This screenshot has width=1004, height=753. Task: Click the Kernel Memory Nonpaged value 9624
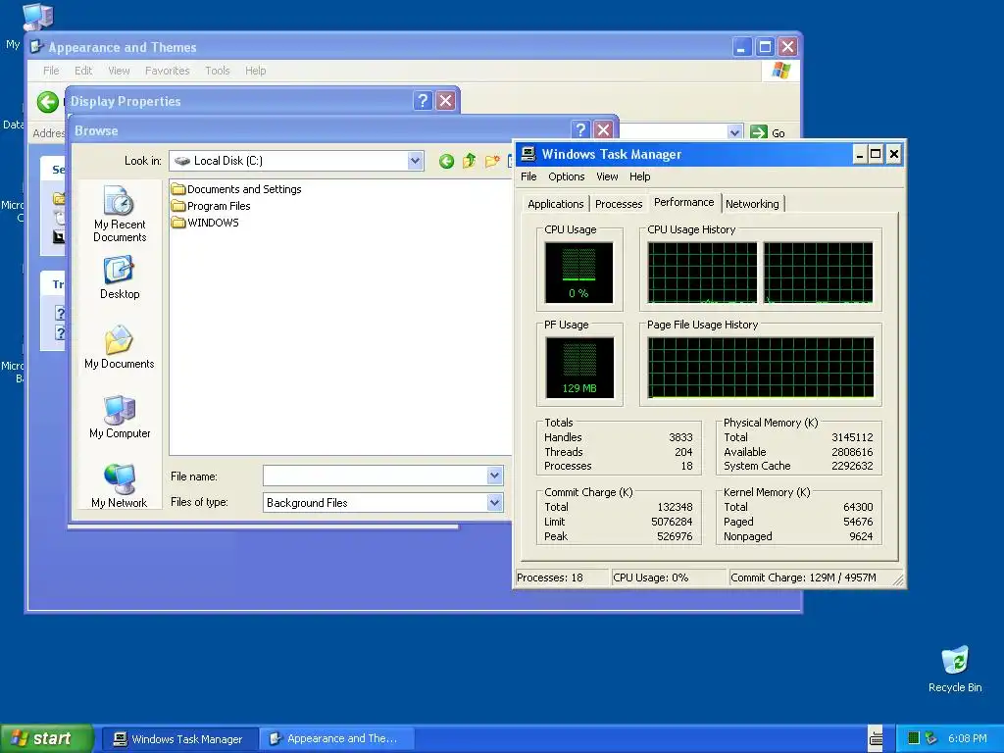(861, 536)
